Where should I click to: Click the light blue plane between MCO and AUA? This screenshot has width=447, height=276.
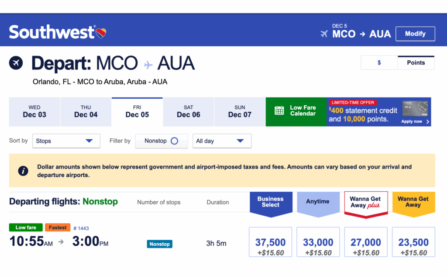[148, 65]
